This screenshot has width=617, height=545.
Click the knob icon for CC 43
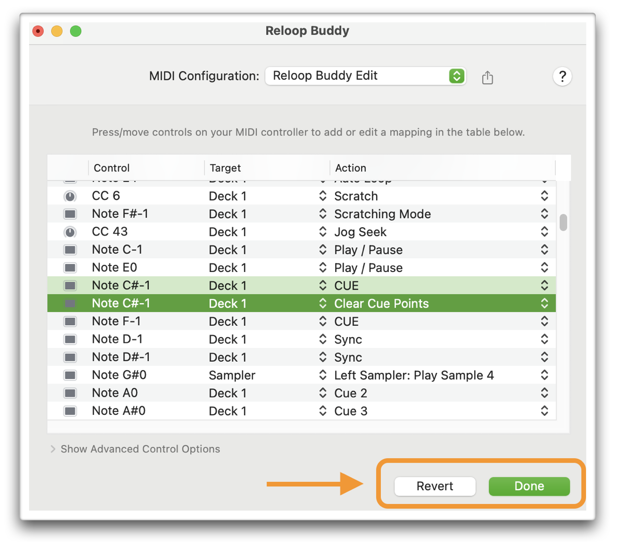tap(70, 232)
